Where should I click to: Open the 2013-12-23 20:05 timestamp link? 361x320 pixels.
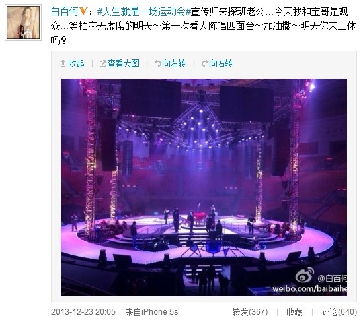[x=83, y=312]
